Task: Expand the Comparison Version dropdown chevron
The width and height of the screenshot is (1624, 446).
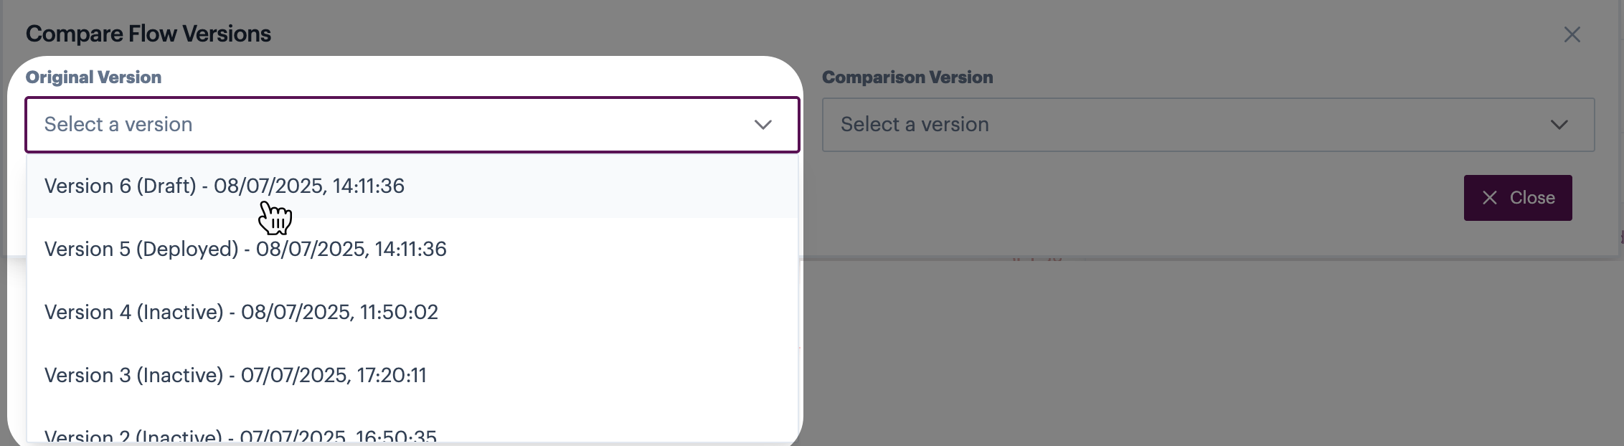Action: point(1559,125)
